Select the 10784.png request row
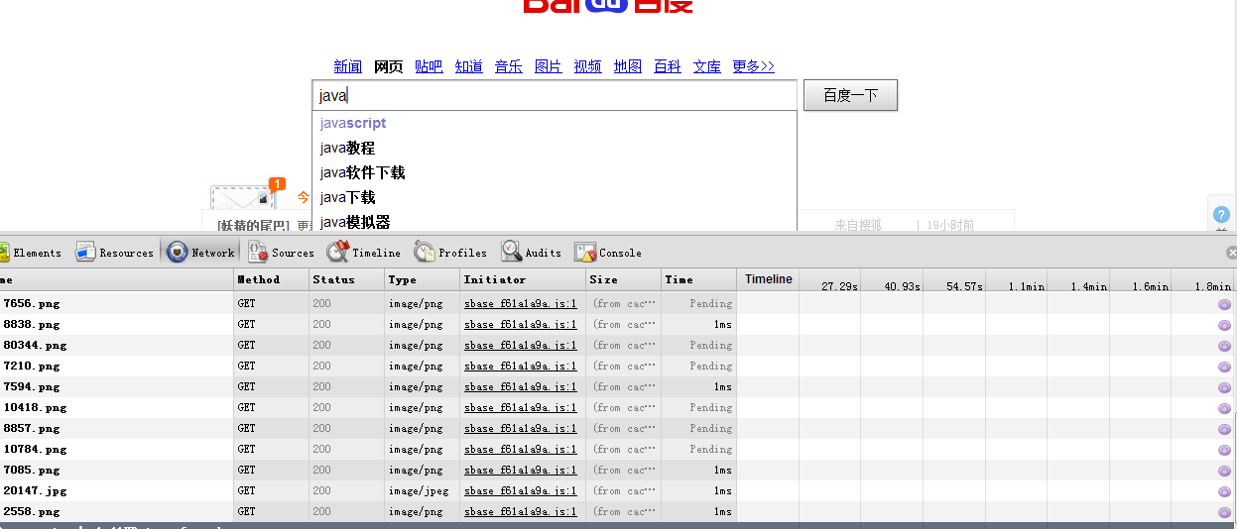The image size is (1237, 529). tap(618, 450)
